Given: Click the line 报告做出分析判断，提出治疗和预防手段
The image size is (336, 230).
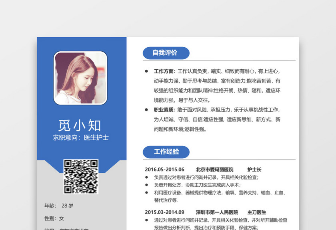Looking at the screenshot, I should (x=206, y=228).
